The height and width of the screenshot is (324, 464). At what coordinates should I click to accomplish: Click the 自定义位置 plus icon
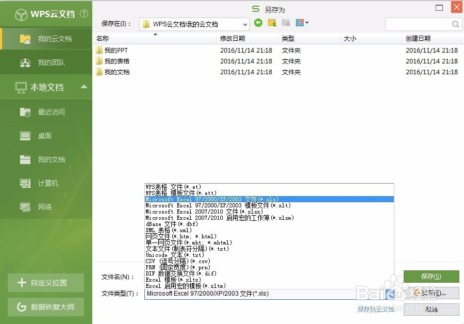21,283
